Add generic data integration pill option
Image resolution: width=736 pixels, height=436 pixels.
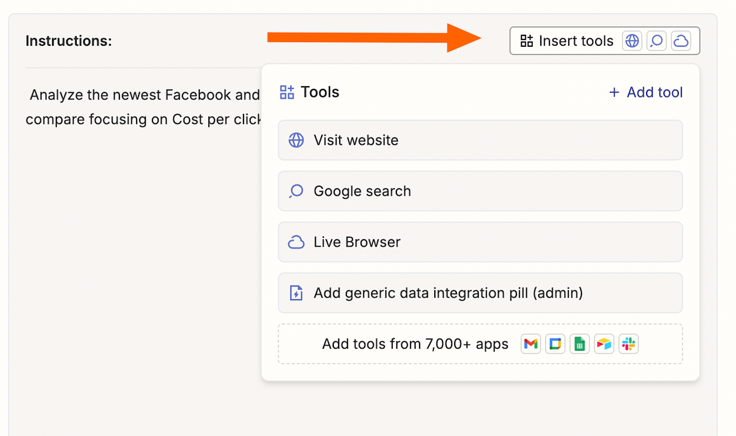pos(480,293)
